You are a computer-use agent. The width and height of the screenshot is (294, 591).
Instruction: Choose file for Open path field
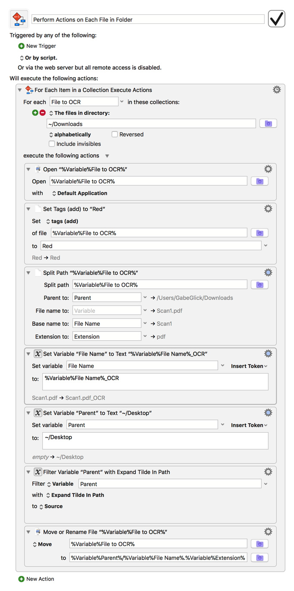coord(260,181)
